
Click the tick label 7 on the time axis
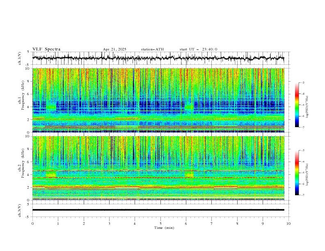[x=212, y=224]
